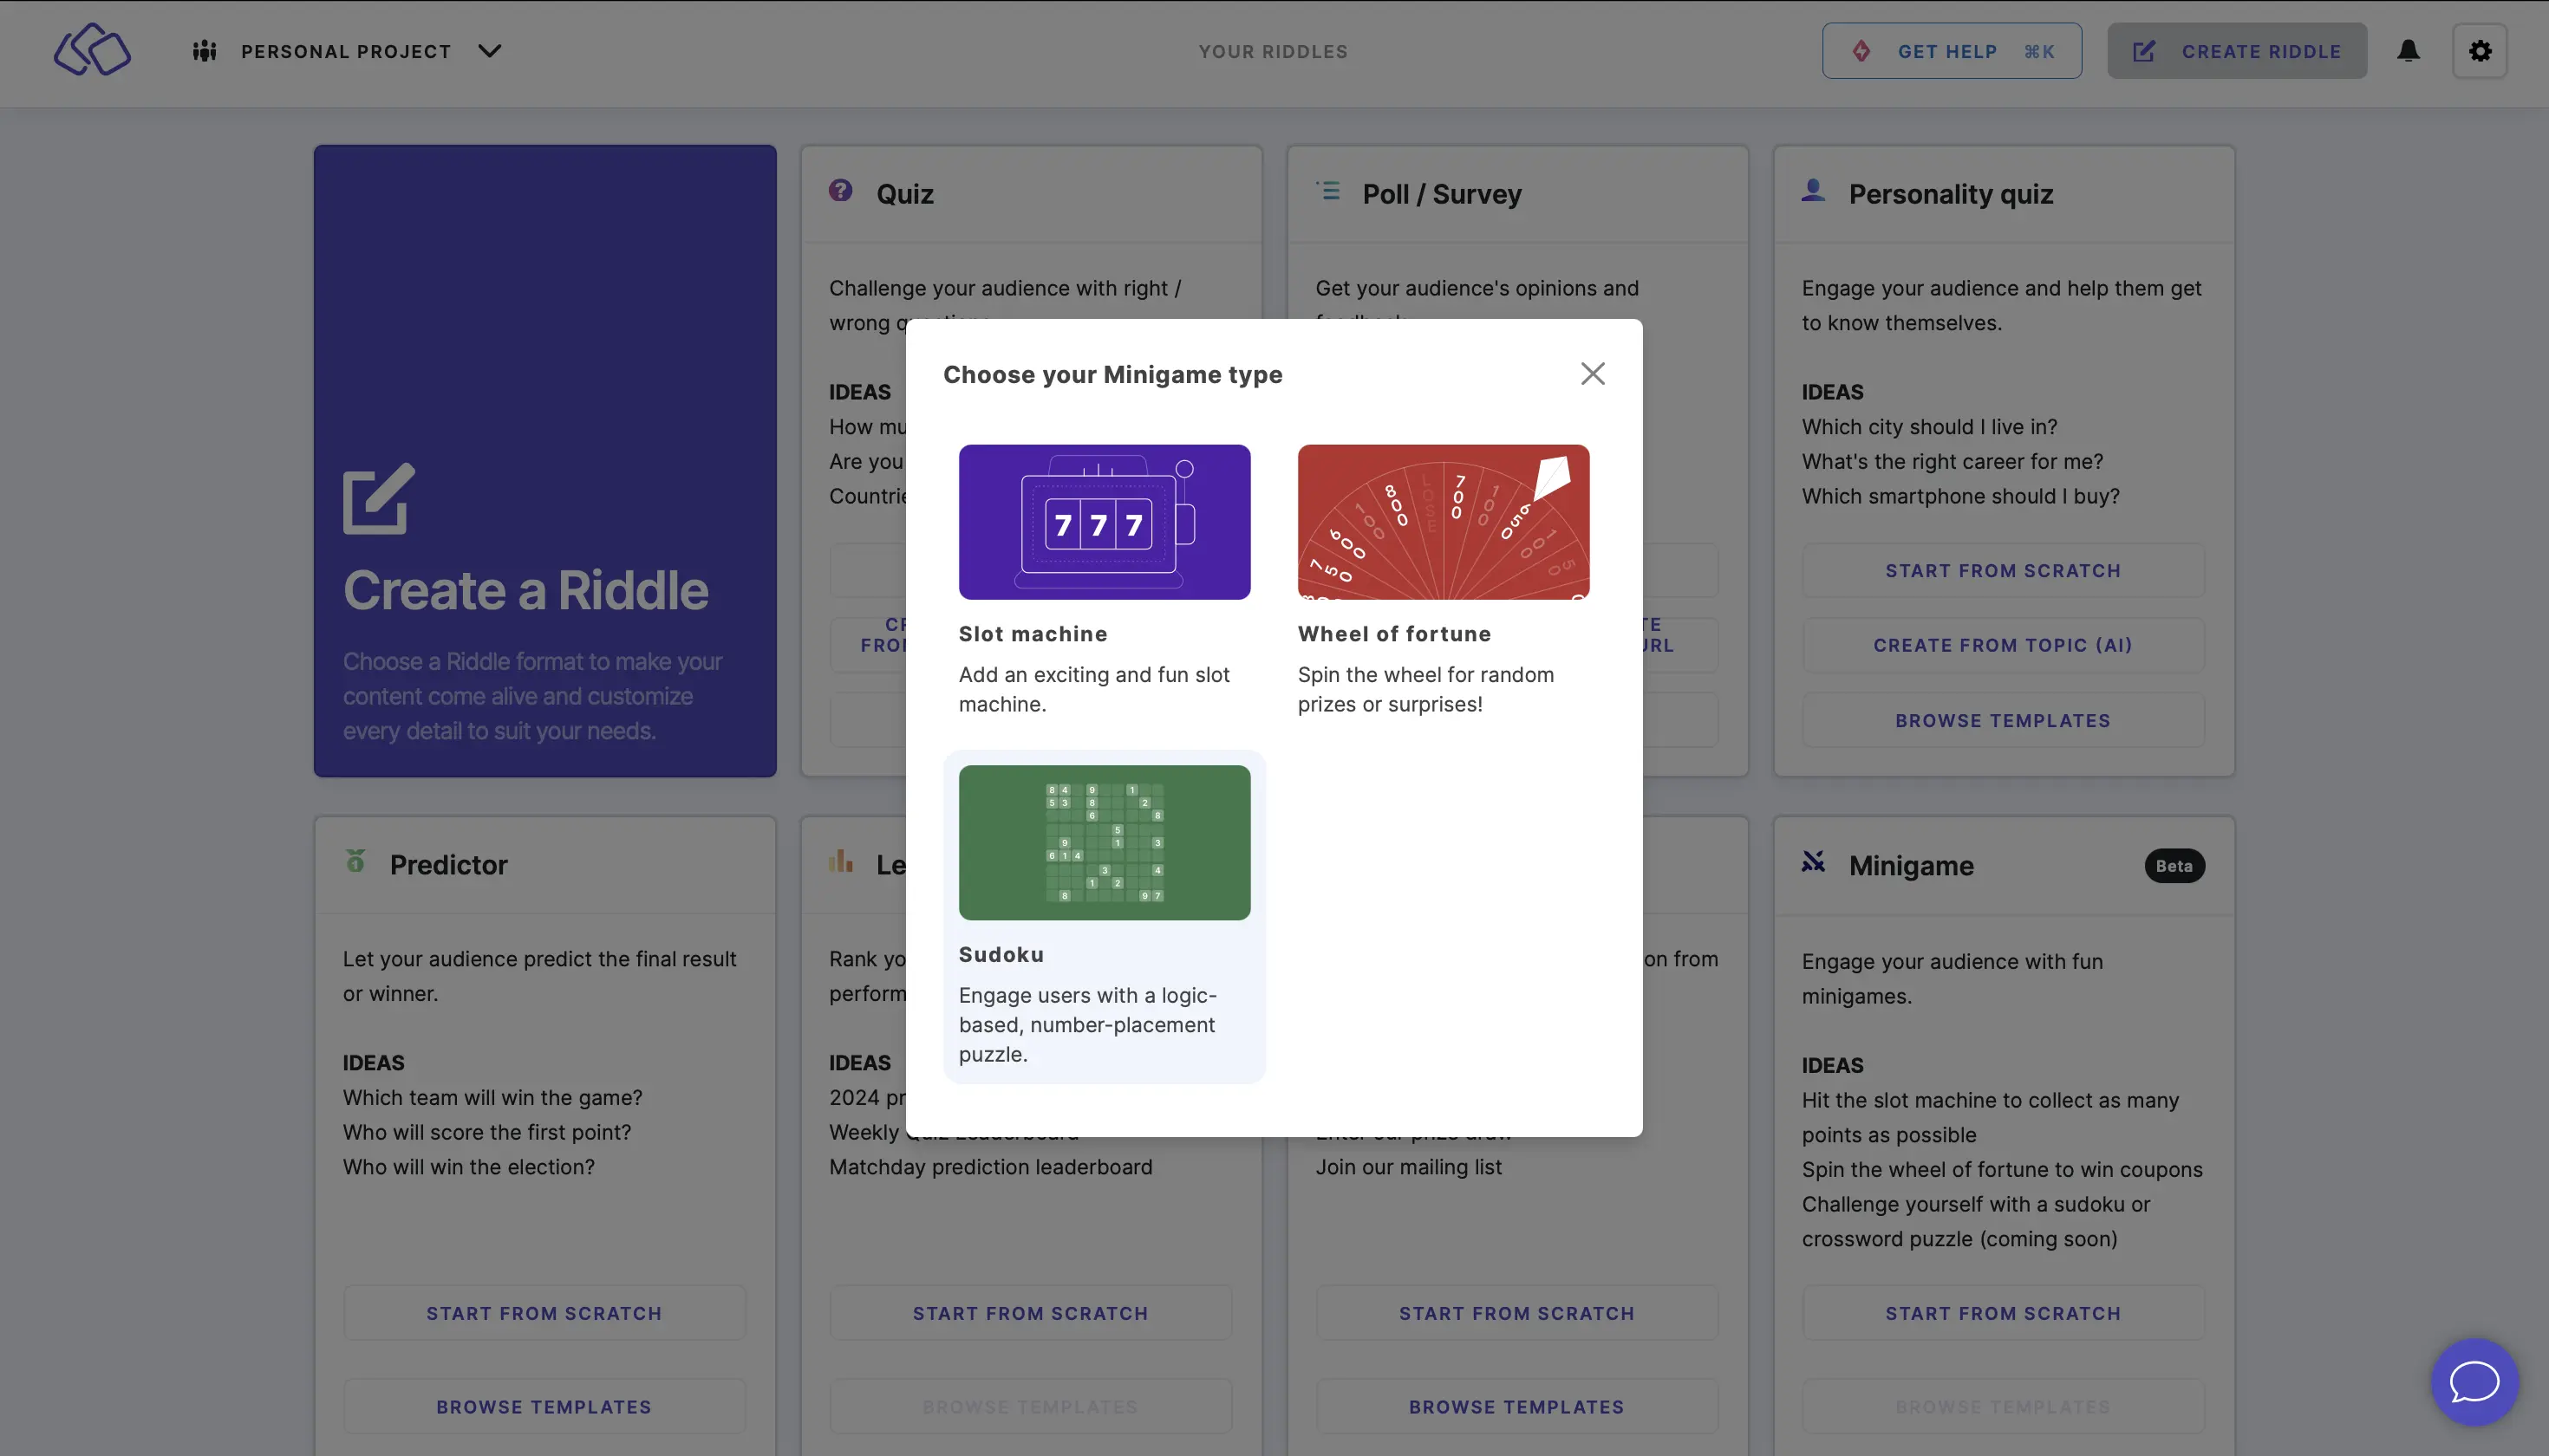
Task: Click the Riddle logo icon
Action: pos(92,50)
